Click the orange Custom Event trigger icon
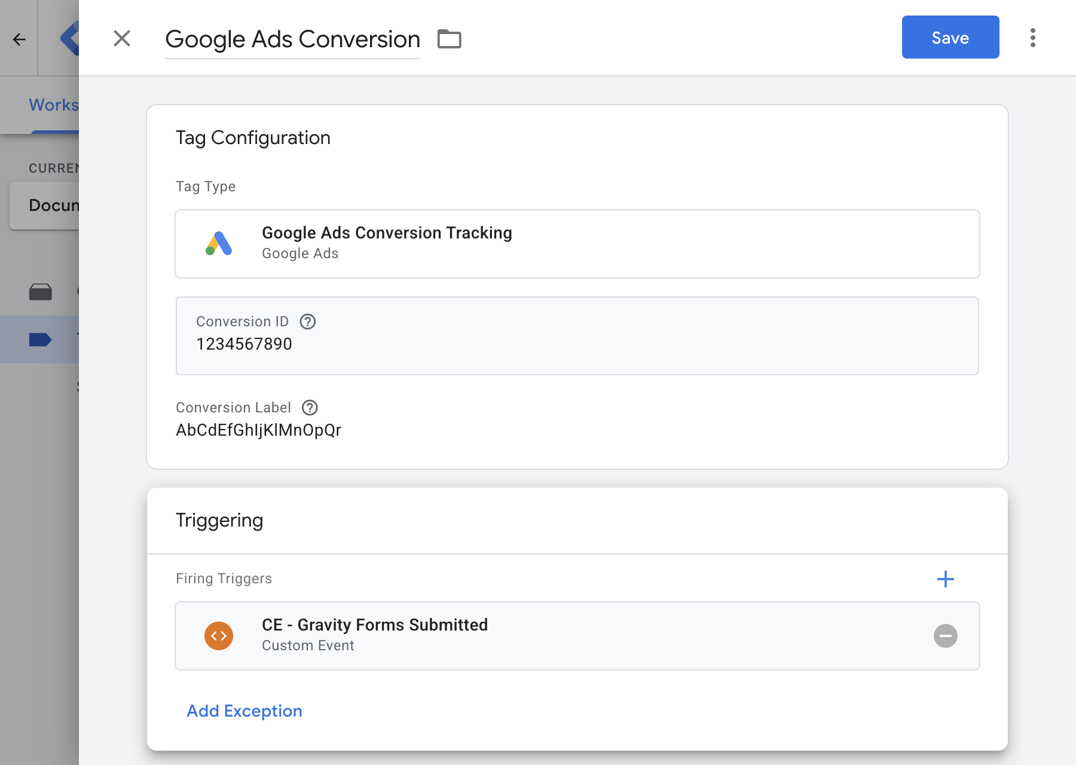 click(x=219, y=636)
